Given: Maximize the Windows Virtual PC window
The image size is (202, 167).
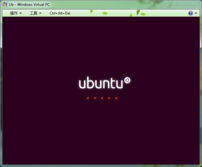Looking at the screenshot, I should tap(181, 3).
